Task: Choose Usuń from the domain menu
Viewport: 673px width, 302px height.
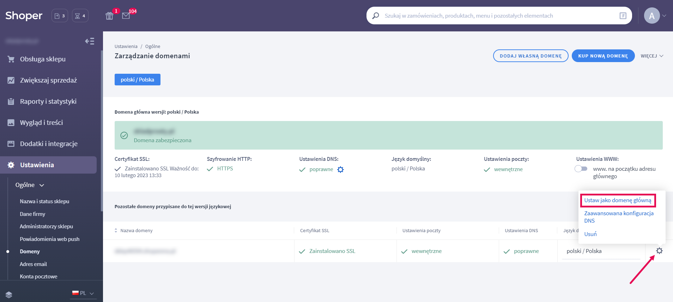Action: pos(590,234)
